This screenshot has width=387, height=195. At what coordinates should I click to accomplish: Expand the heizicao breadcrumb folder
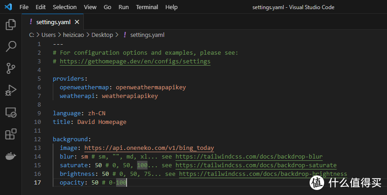coord(75,35)
